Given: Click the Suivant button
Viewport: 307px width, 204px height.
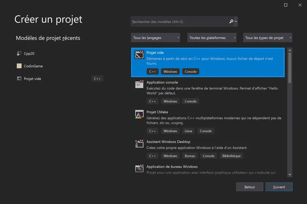Looking at the screenshot, I should (279, 187).
